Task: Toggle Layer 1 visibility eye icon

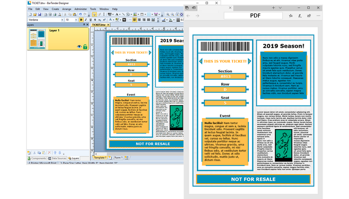Action: 79,47
